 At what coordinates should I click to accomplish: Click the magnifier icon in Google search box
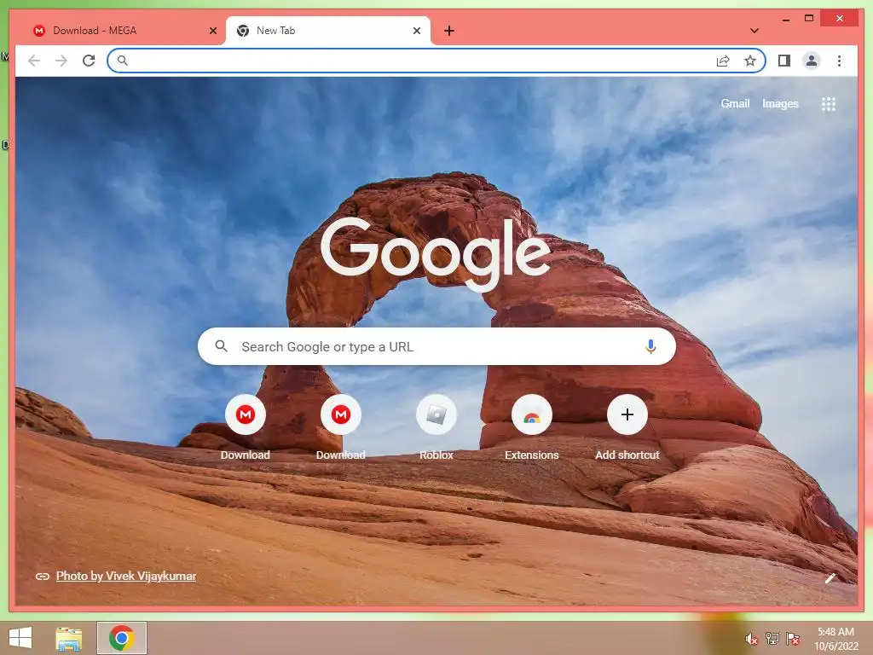(221, 346)
